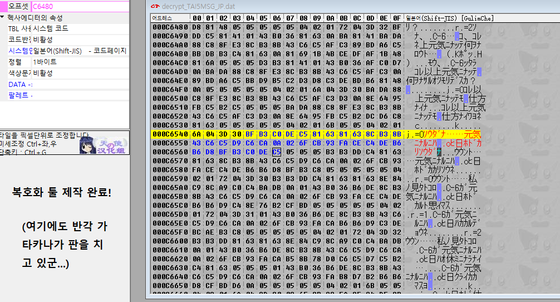
Task: Click the boxed cursor byte C5 in row 000C6560
Action: pyautogui.click(x=277, y=152)
